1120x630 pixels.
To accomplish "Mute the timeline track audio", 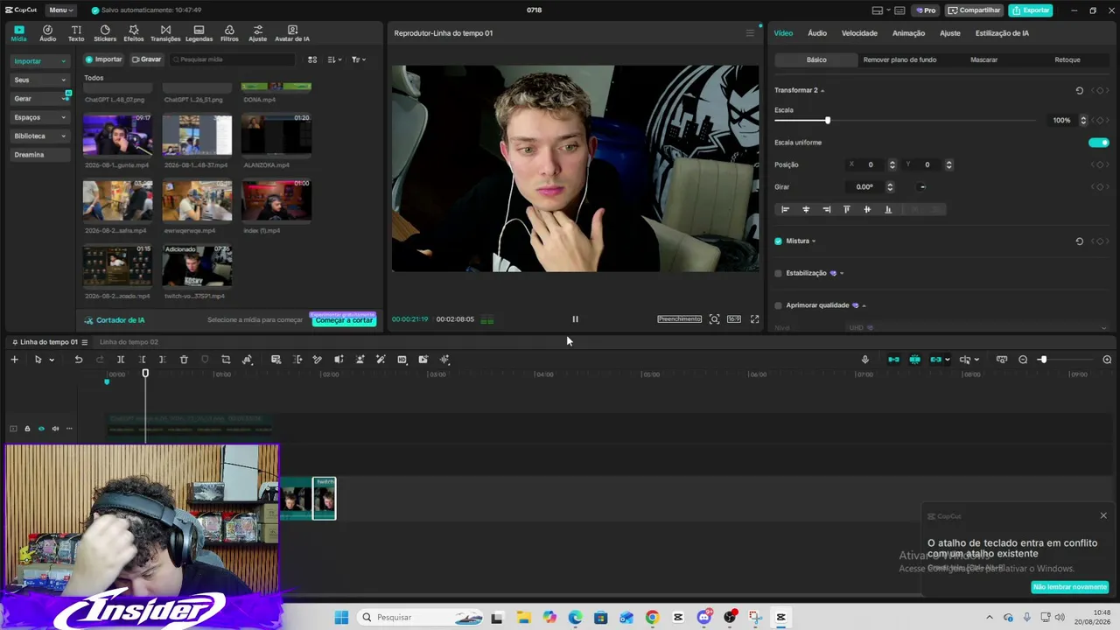I will [x=55, y=429].
